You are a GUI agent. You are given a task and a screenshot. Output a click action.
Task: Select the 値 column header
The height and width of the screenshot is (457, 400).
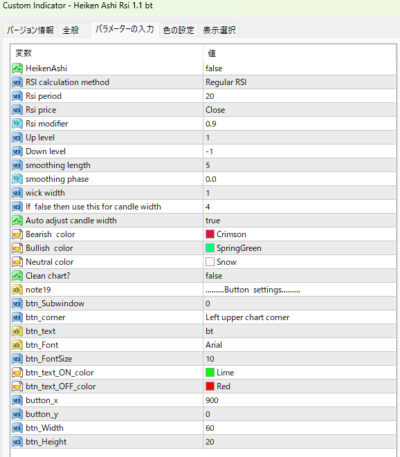[300, 53]
